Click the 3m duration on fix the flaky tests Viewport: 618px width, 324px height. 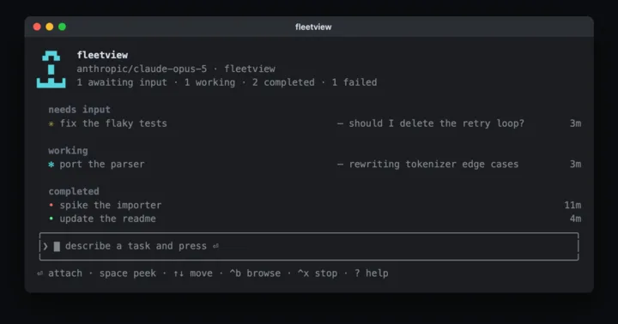point(575,123)
